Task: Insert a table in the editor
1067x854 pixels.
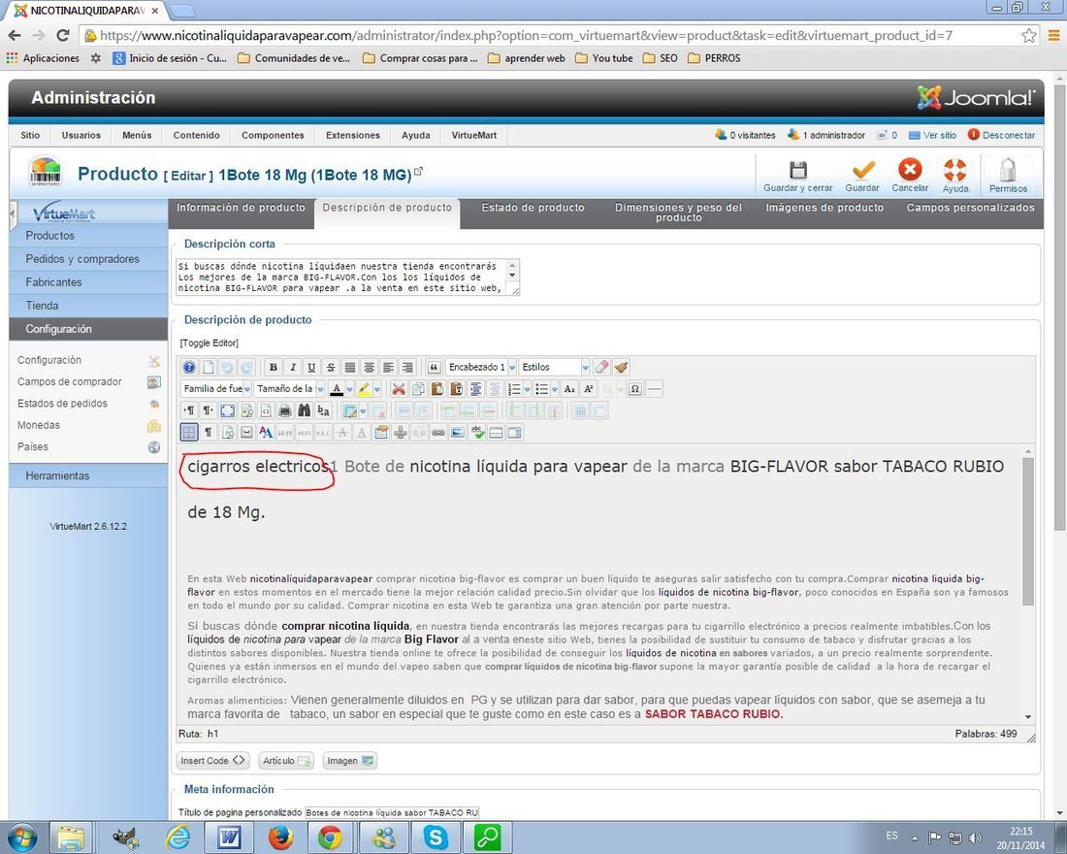Action: (x=350, y=411)
